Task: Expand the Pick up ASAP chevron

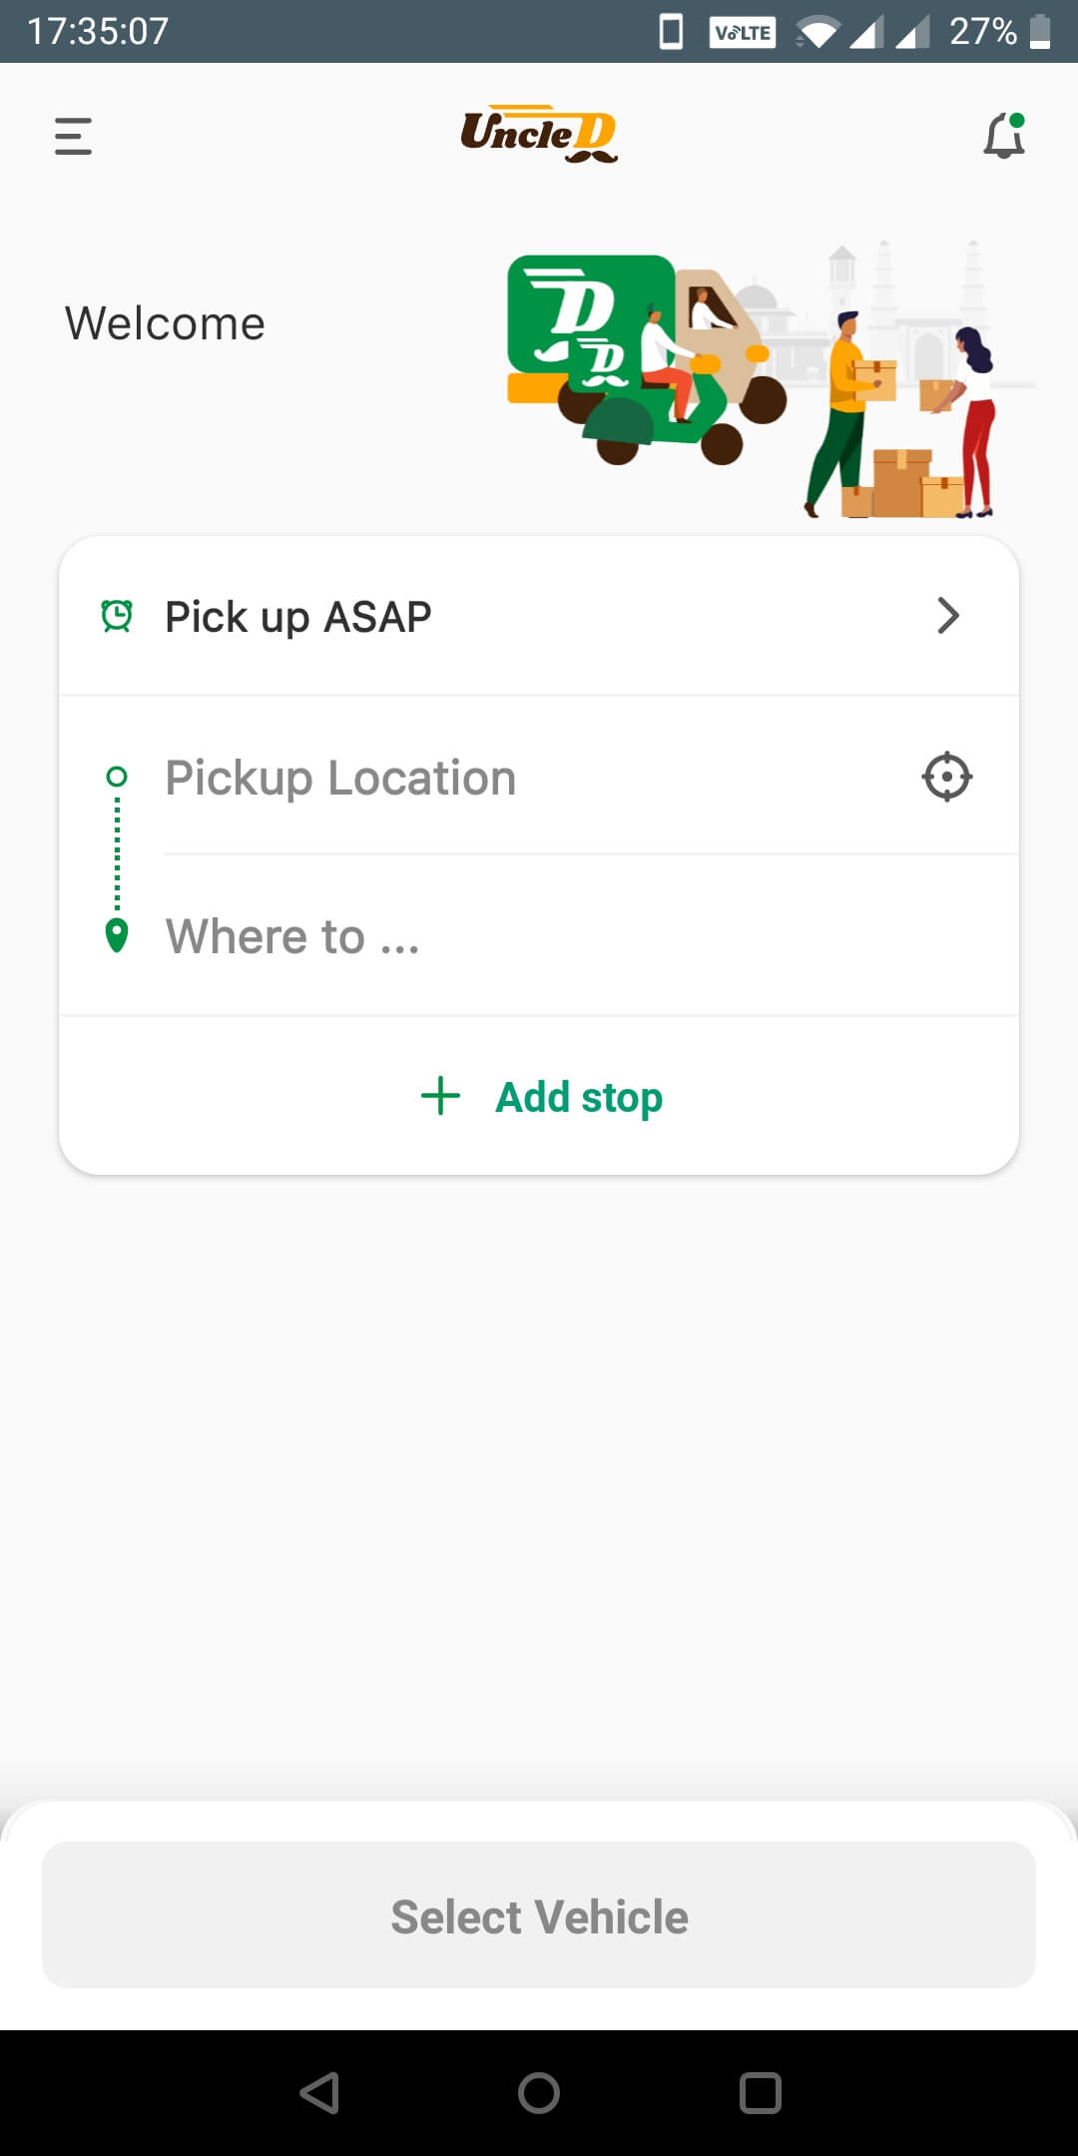Action: tap(947, 616)
